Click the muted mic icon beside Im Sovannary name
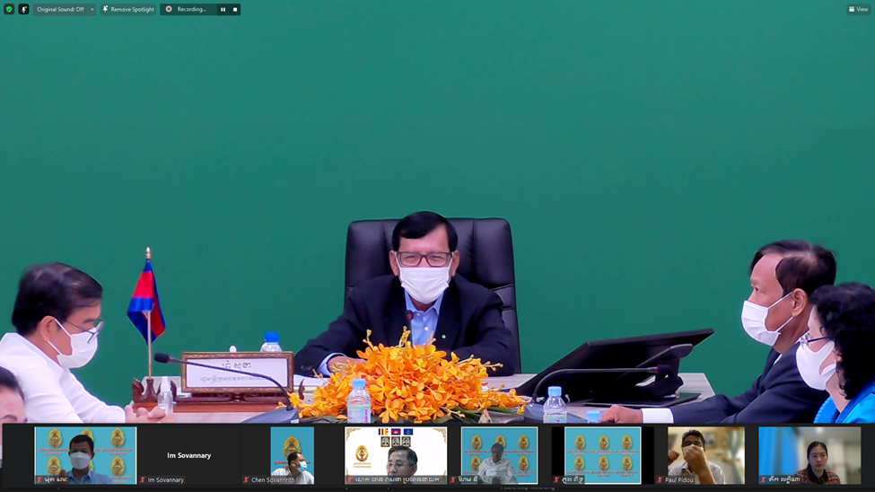This screenshot has width=875, height=492. [x=143, y=480]
